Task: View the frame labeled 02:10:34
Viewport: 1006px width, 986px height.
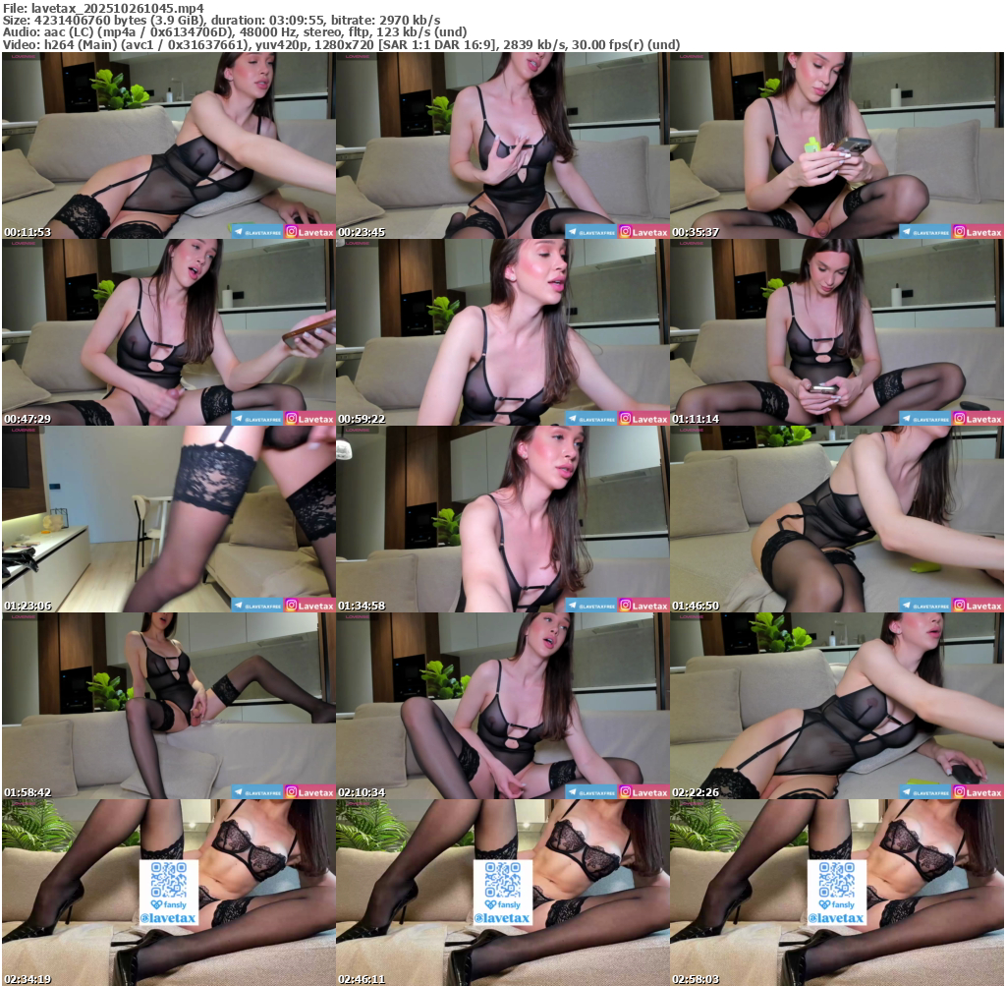Action: [x=503, y=706]
